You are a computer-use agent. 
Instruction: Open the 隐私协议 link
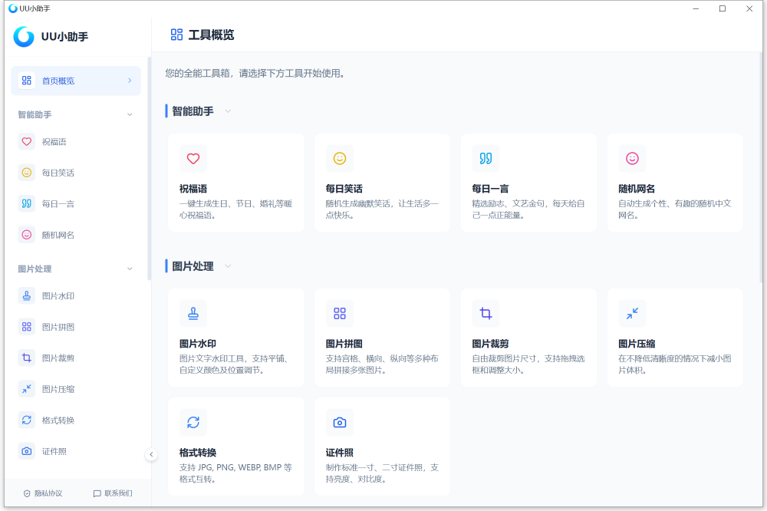pos(43,493)
